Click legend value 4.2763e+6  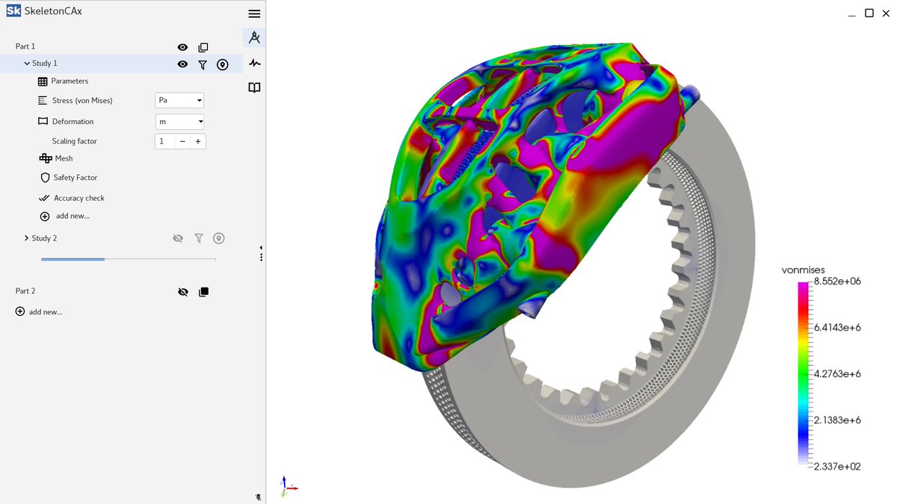(837, 373)
